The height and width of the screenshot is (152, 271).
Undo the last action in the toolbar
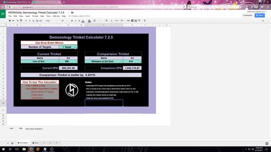pos(14,21)
